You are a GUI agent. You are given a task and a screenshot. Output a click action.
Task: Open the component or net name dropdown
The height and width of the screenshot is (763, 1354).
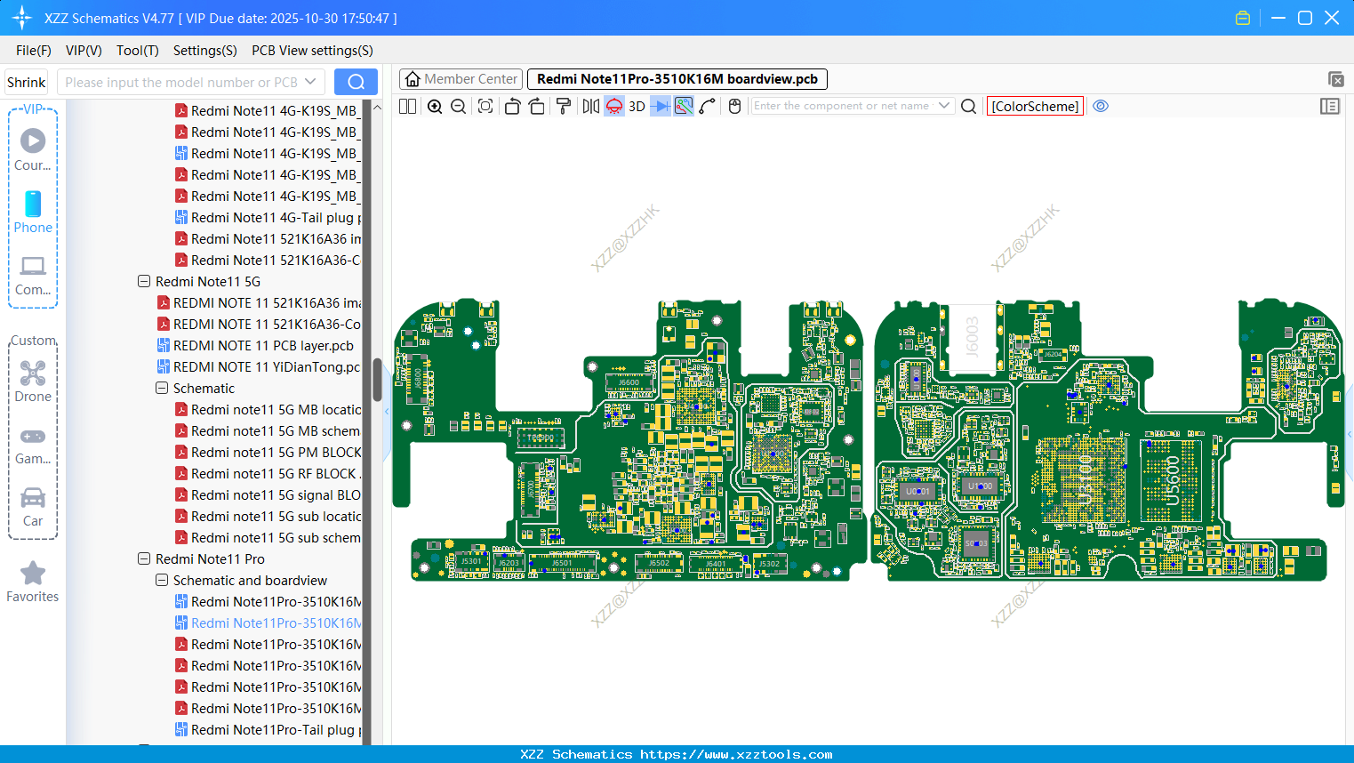pyautogui.click(x=944, y=106)
